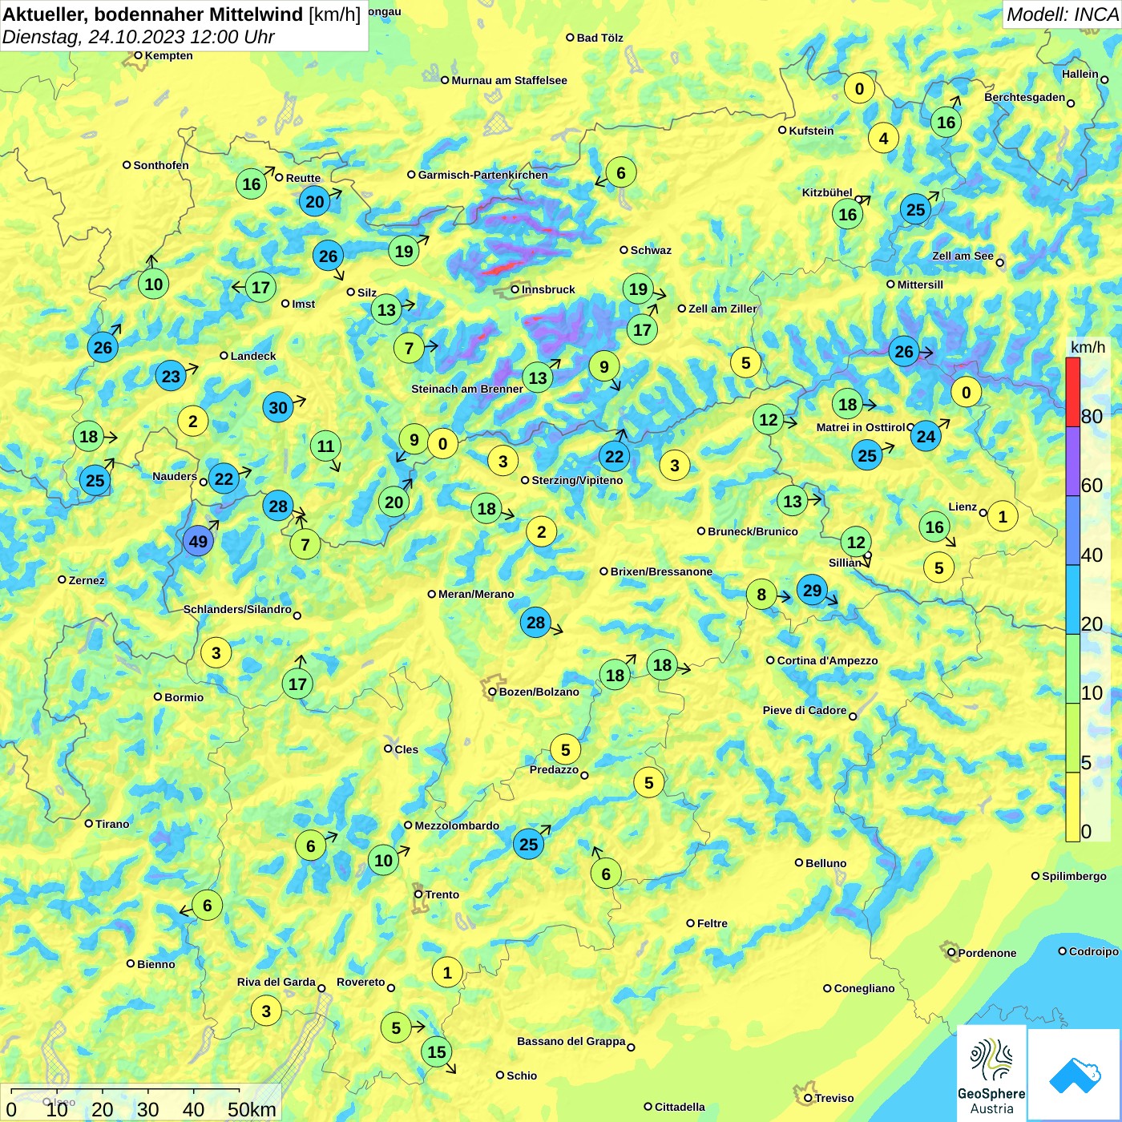The width and height of the screenshot is (1122, 1122).
Task: Select the 16 km/h marker near Berchtesgaden
Action: point(946,122)
